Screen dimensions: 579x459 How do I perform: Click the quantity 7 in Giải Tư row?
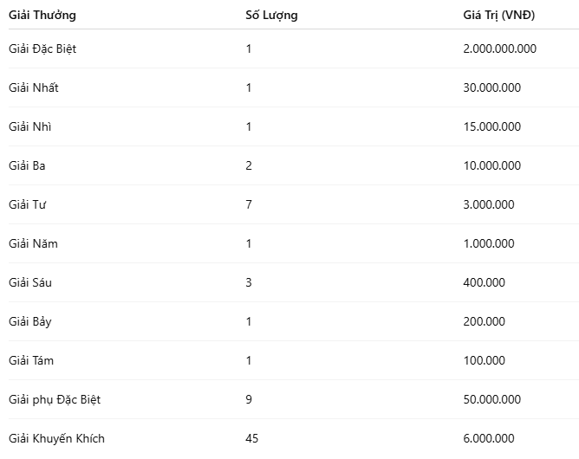point(249,204)
